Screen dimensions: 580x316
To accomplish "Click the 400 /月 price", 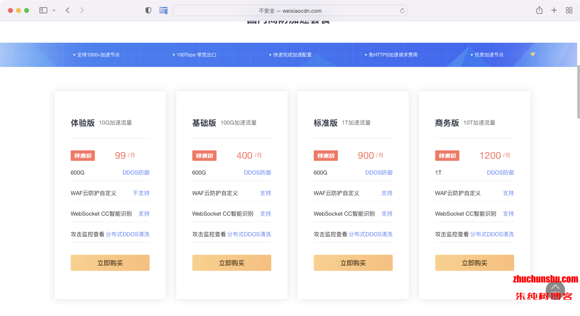I will [x=249, y=155].
